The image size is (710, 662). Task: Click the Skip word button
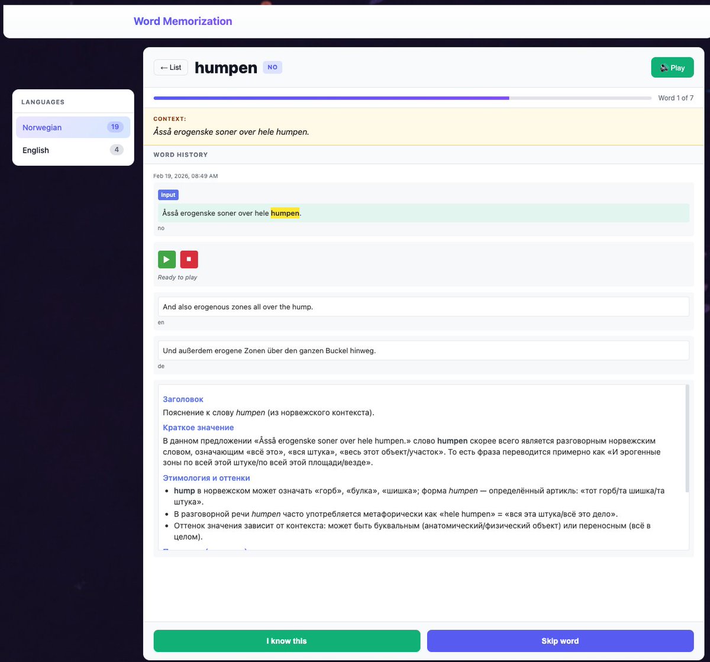(560, 641)
